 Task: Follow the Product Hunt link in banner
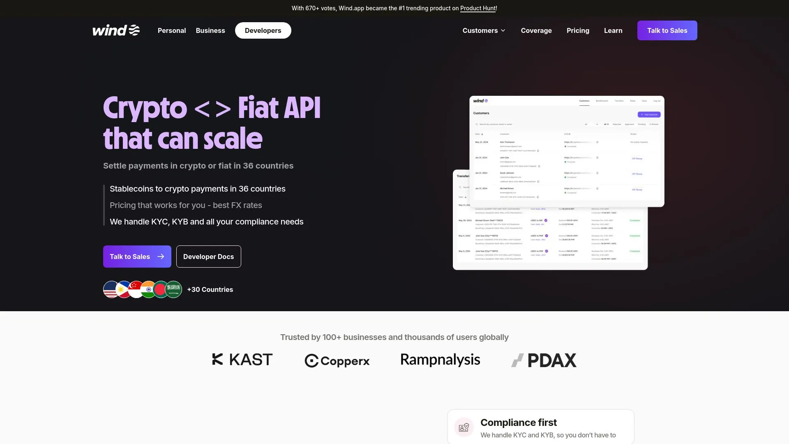[x=478, y=8]
